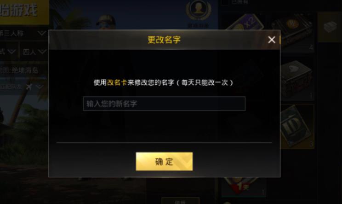Expand the game mode dropdown chevron left of 四人
Image resolution: width=342 pixels, height=204 pixels.
[x=11, y=52]
